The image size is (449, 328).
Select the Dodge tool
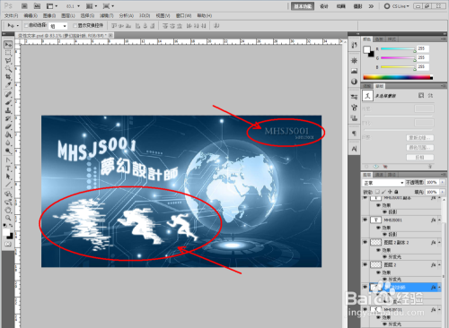8,151
